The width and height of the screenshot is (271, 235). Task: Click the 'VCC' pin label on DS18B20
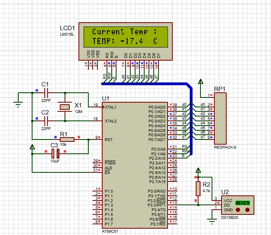[x=228, y=201]
